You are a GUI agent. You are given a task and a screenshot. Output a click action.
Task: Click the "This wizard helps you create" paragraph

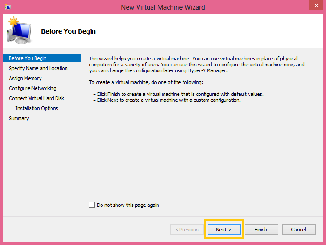pyautogui.click(x=197, y=65)
